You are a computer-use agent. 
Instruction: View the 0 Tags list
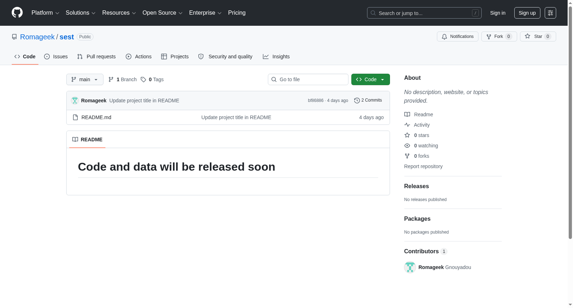[x=152, y=79]
